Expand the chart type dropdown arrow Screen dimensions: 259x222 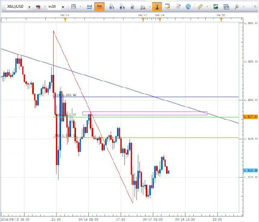coord(80,7)
